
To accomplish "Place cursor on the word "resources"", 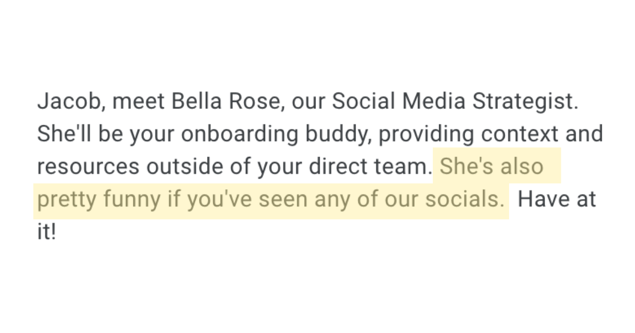I will point(88,167).
